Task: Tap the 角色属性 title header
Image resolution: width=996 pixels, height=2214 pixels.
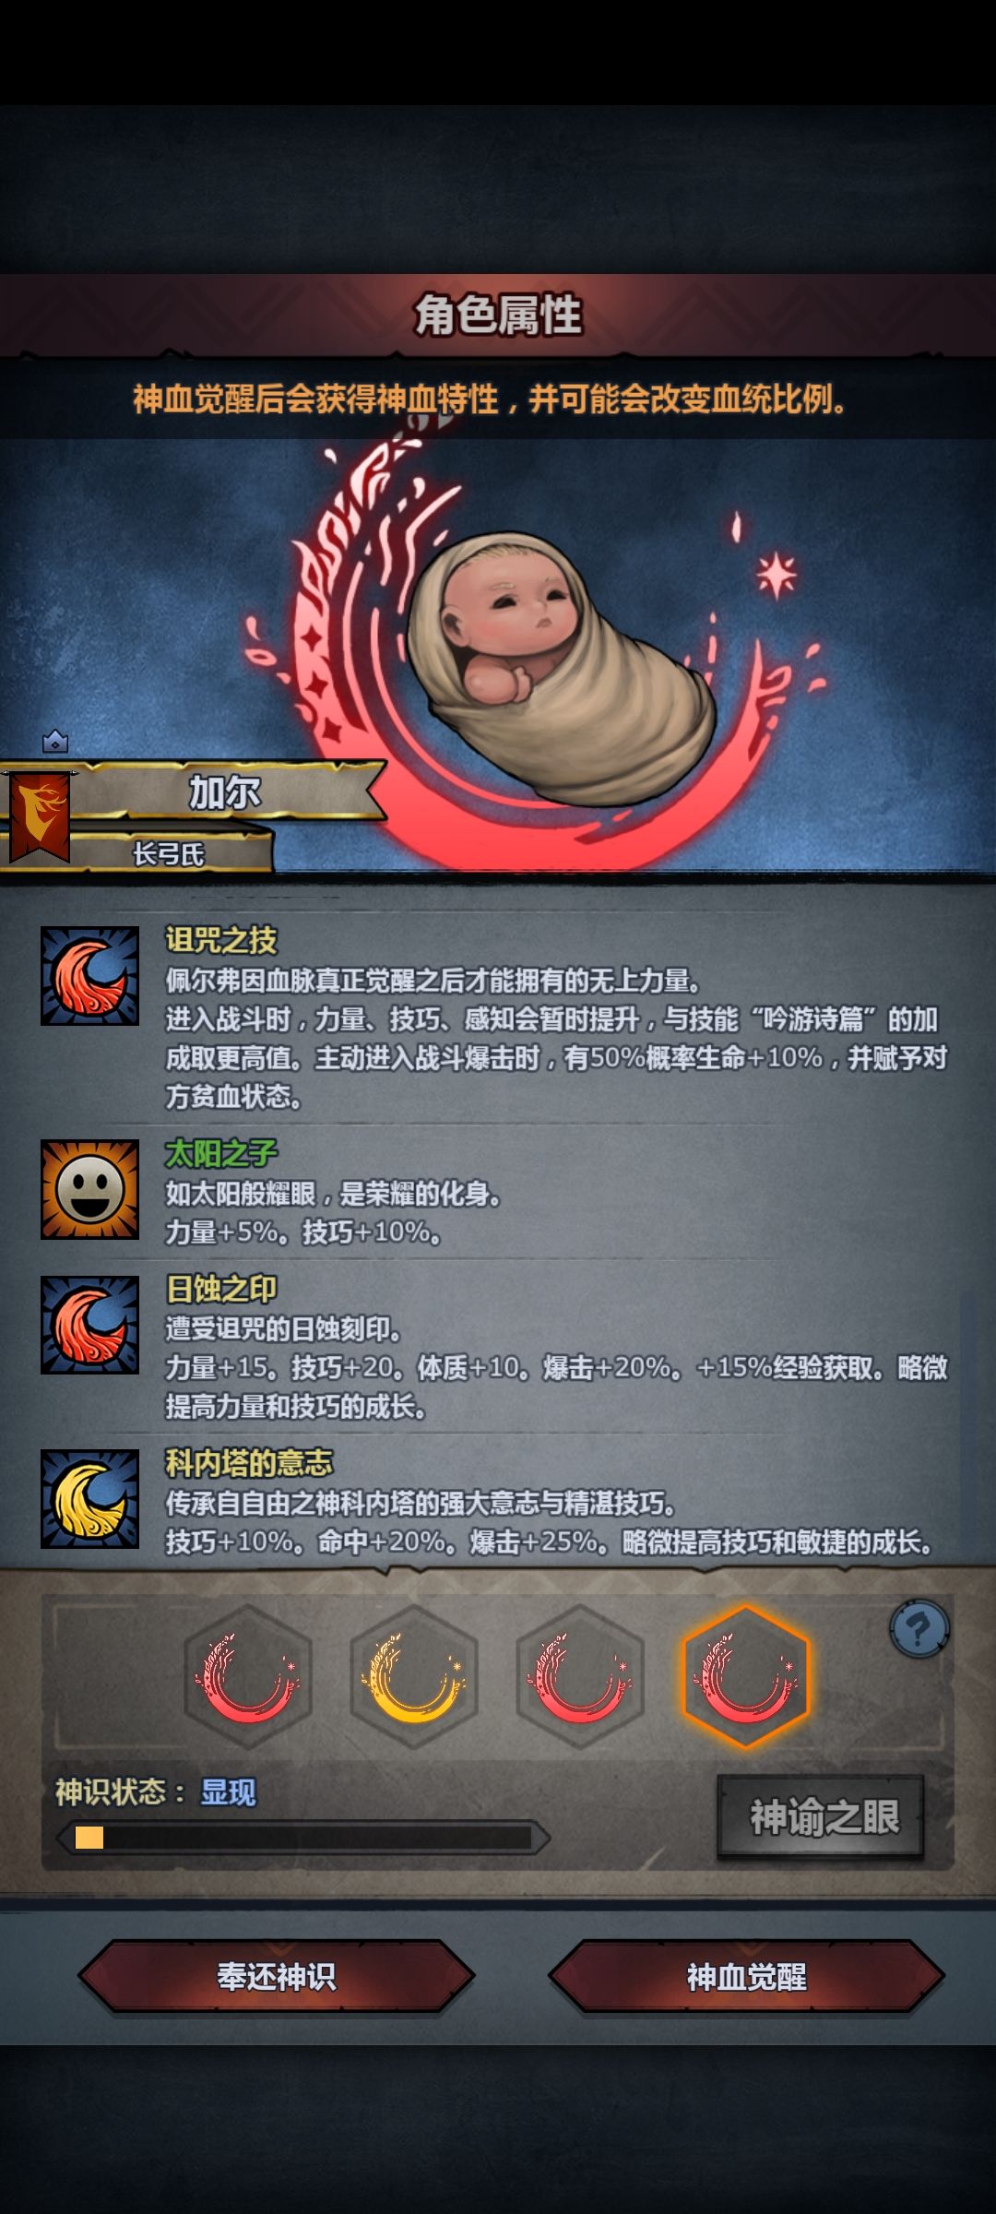Action: click(498, 315)
